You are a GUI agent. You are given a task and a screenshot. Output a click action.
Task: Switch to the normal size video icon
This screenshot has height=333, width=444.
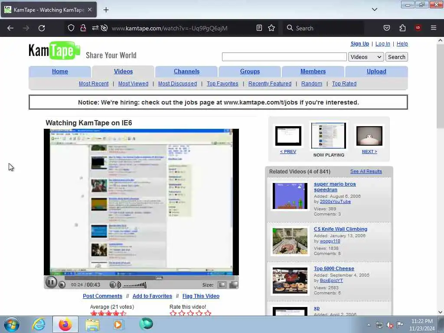coord(222,284)
